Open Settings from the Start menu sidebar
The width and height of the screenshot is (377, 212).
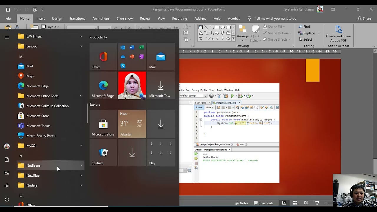(x=7, y=186)
